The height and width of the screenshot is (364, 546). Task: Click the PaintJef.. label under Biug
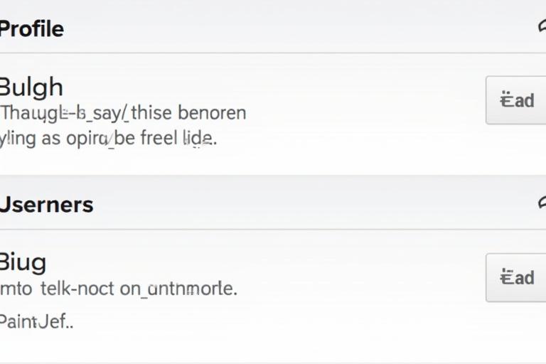pyautogui.click(x=36, y=321)
